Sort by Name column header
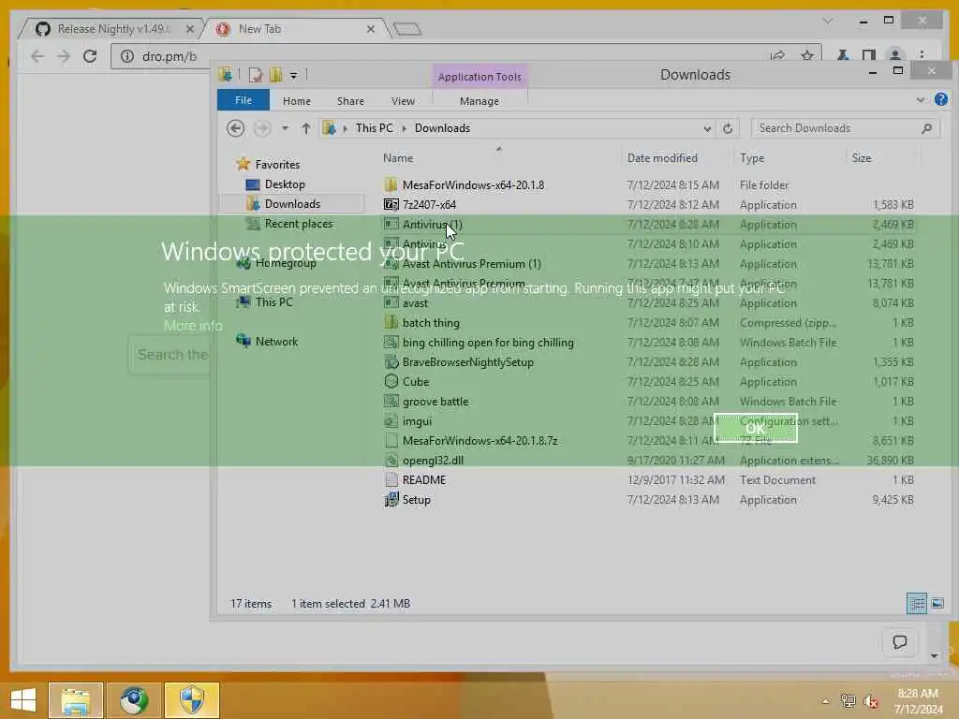 (x=398, y=158)
